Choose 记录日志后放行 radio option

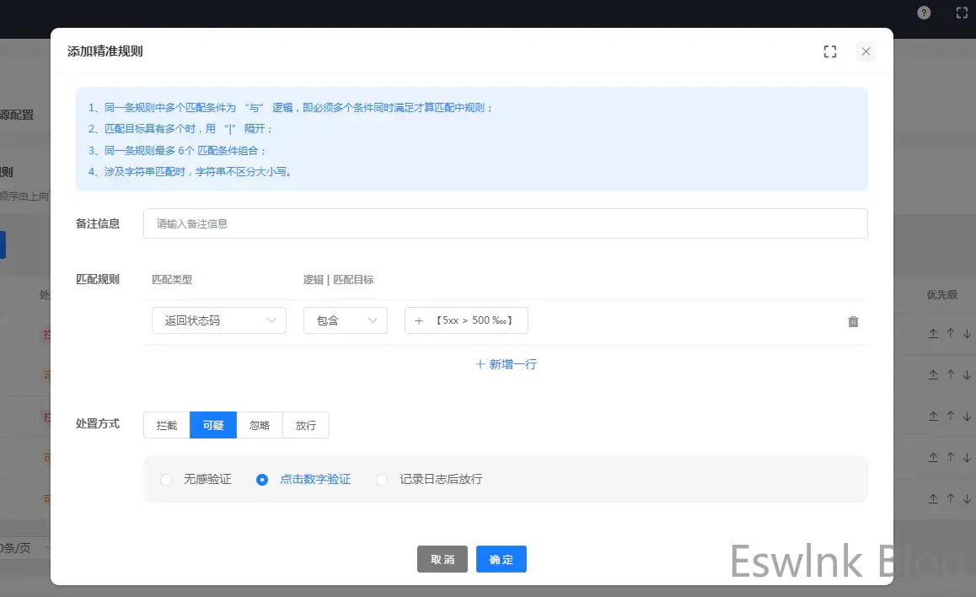[382, 479]
